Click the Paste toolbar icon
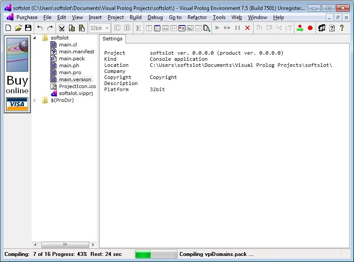The height and width of the screenshot is (262, 354). (82, 28)
